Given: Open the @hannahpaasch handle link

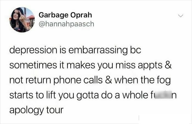Looking at the screenshot, I should 66,24.
